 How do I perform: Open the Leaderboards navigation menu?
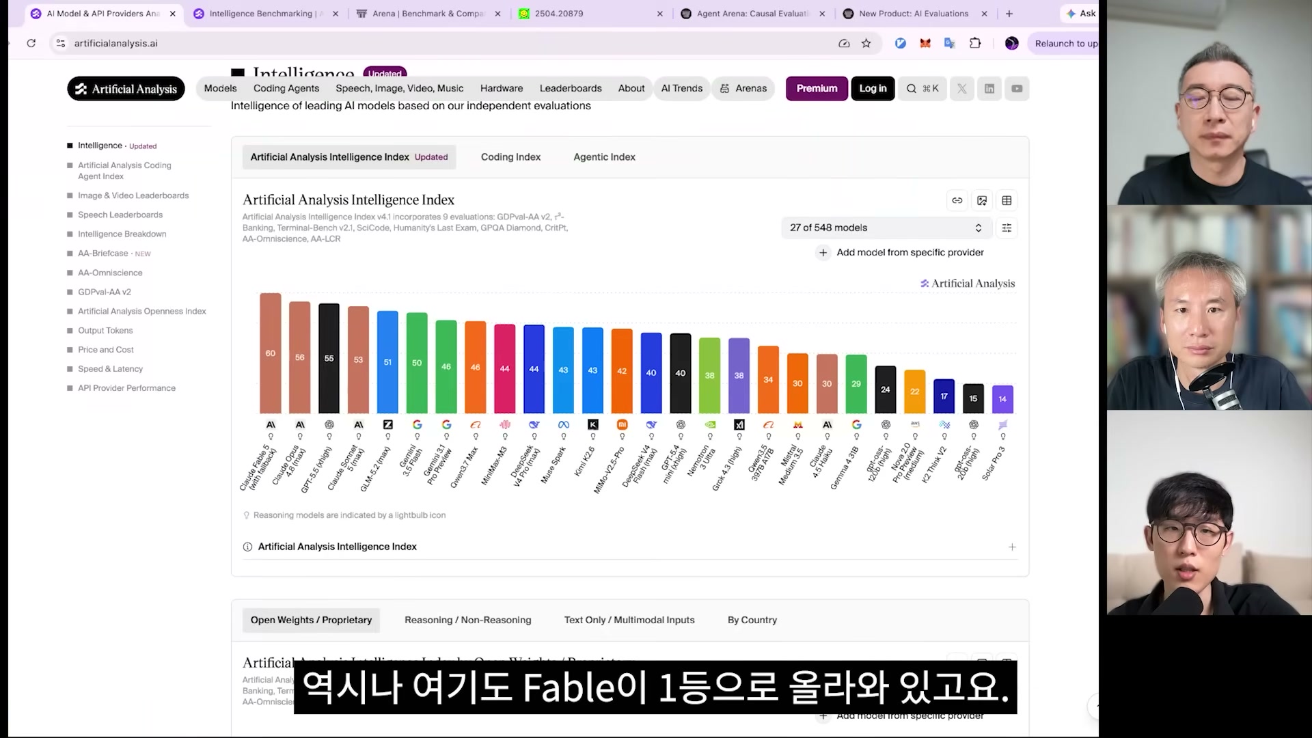click(571, 88)
